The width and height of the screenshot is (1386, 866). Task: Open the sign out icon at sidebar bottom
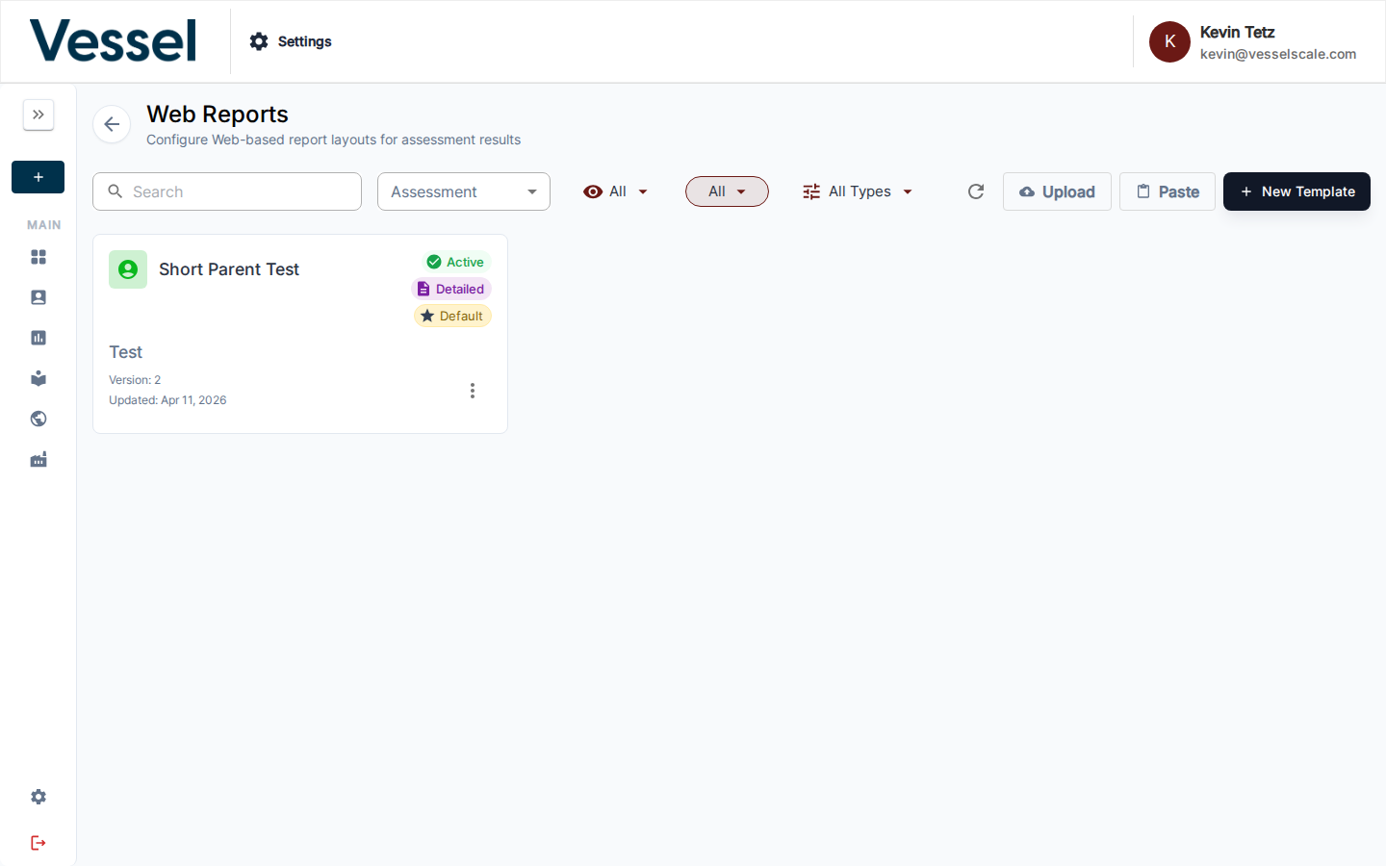[38, 842]
